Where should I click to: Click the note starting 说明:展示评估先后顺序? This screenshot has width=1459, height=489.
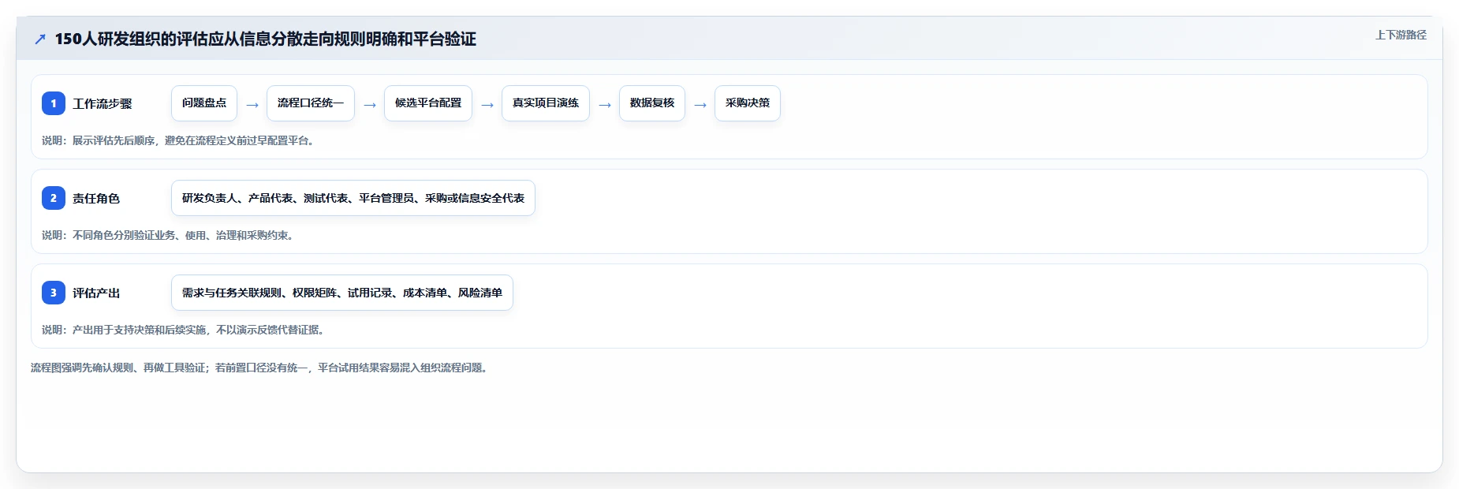[180, 140]
